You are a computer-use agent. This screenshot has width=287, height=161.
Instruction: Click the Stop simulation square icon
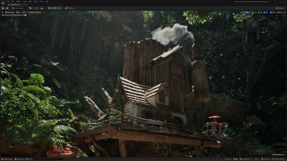coord(55,8)
